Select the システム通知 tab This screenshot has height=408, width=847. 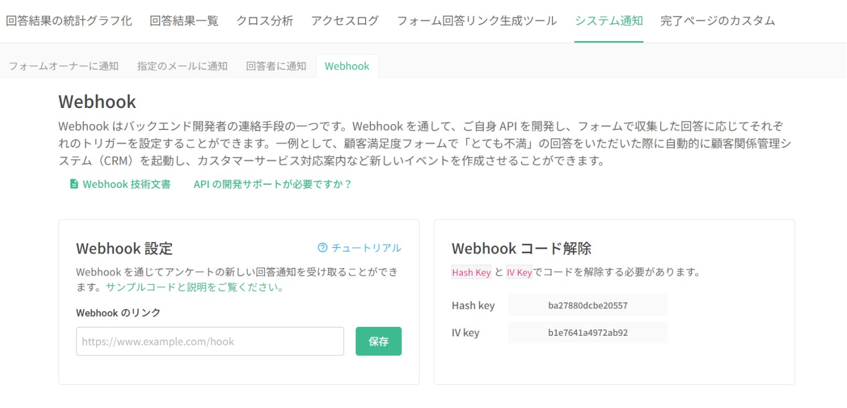coord(609,21)
